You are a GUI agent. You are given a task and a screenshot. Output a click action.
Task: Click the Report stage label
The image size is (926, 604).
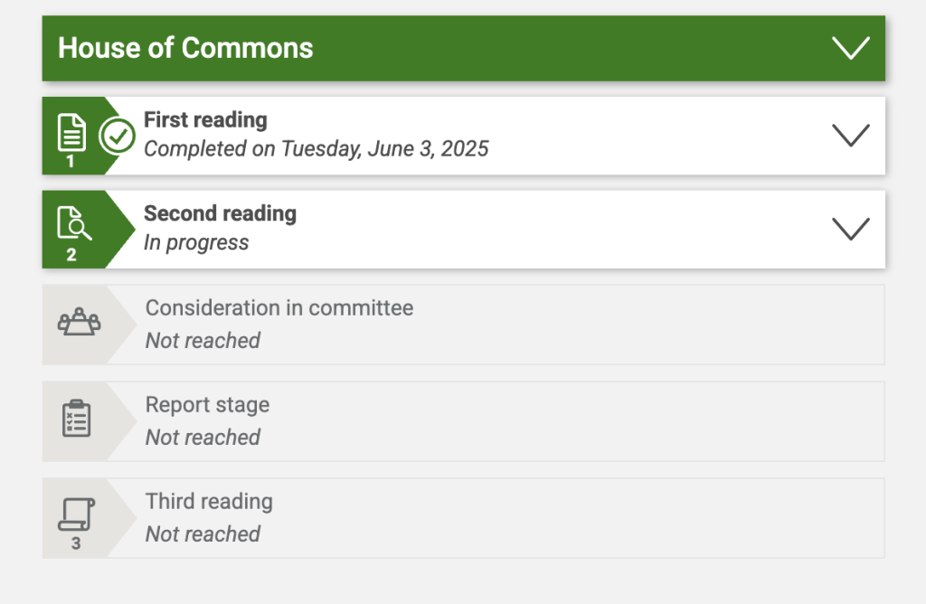[x=207, y=404]
